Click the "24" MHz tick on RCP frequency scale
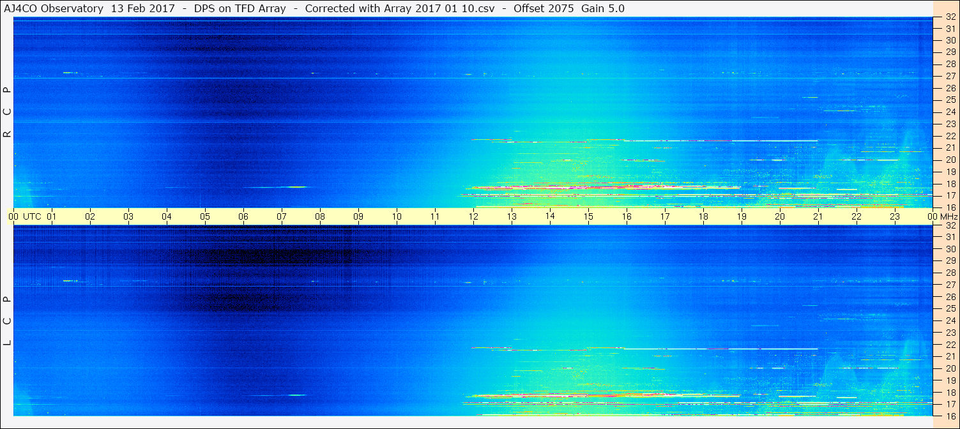Viewport: 960px width, 429px height. (x=950, y=112)
